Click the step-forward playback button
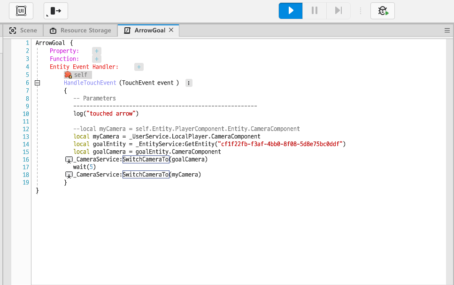The height and width of the screenshot is (285, 454). click(x=338, y=11)
